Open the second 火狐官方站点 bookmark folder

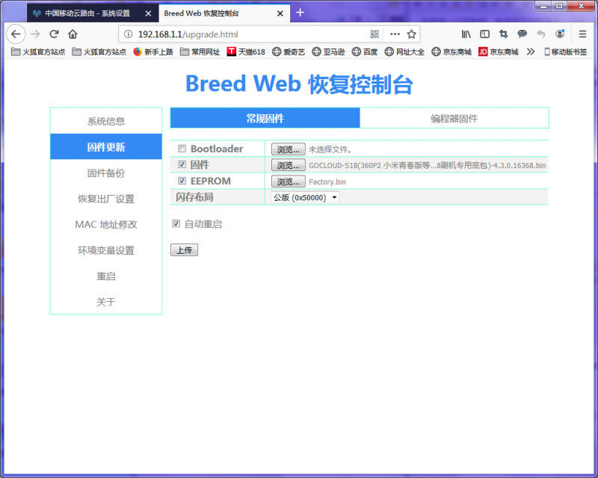99,52
